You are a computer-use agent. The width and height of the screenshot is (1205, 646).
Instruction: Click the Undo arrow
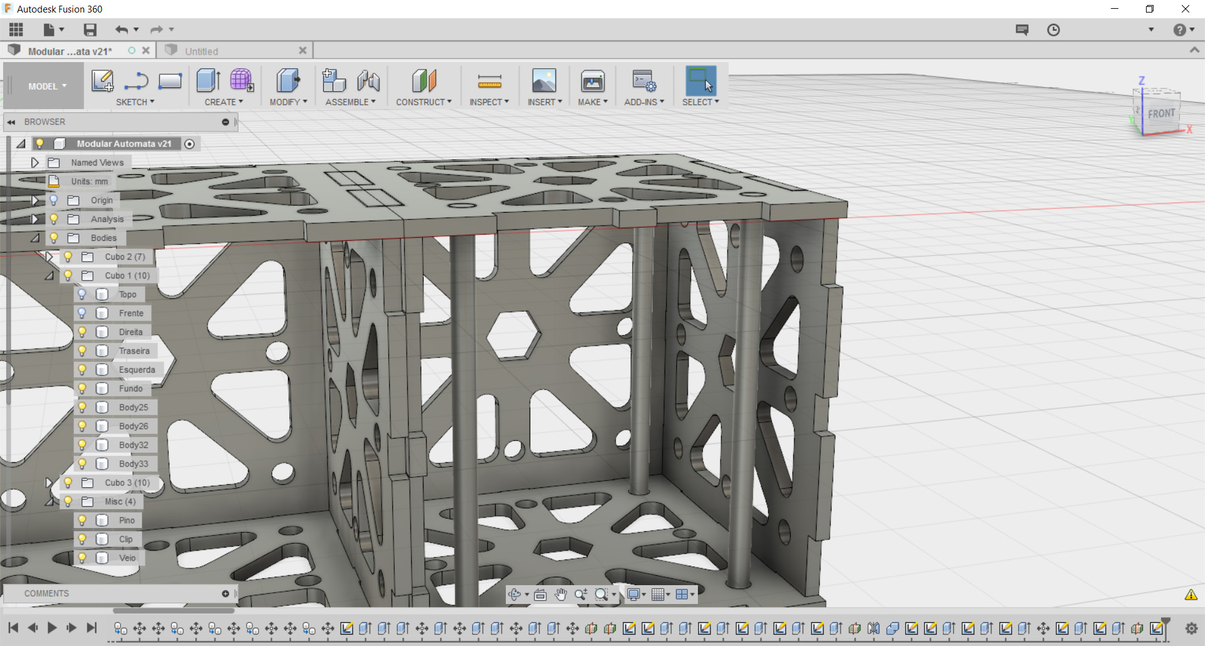tap(122, 29)
